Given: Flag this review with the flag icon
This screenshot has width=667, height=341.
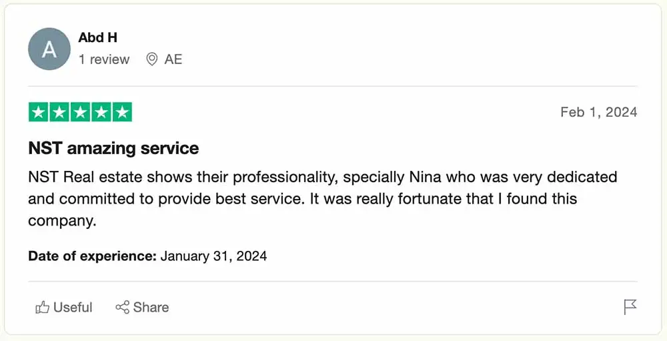Looking at the screenshot, I should (x=630, y=307).
